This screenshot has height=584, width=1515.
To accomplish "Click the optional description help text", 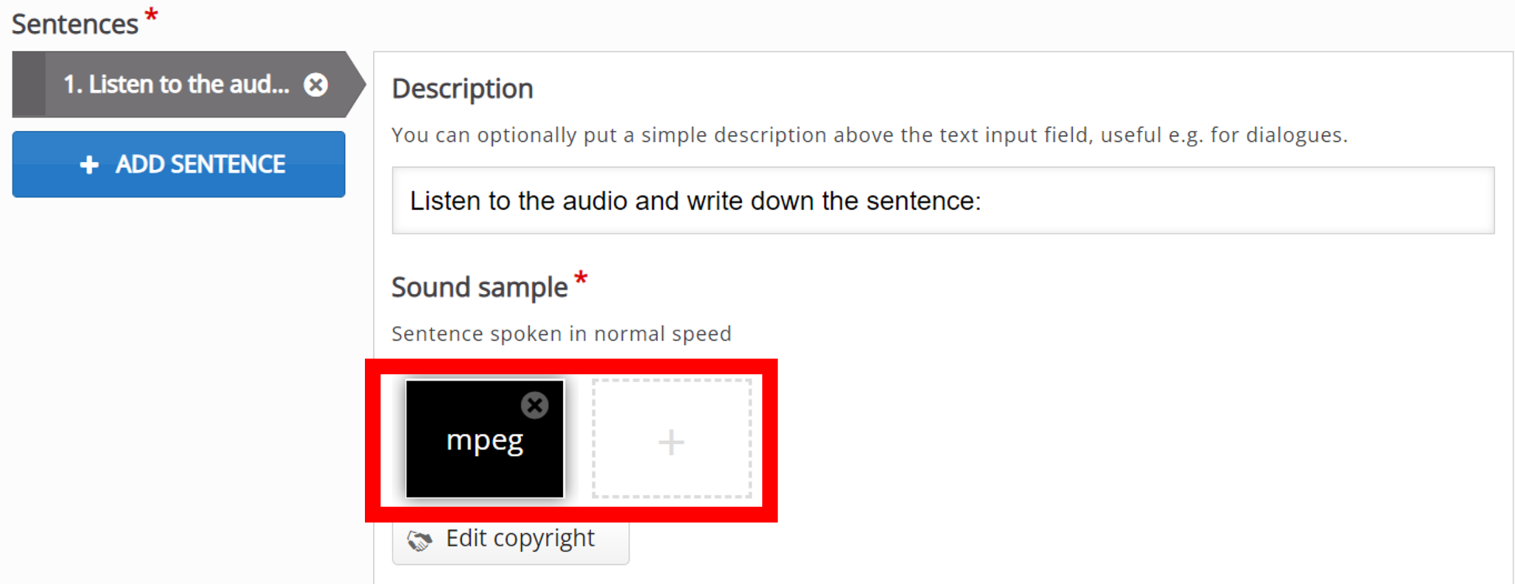I will pos(870,135).
